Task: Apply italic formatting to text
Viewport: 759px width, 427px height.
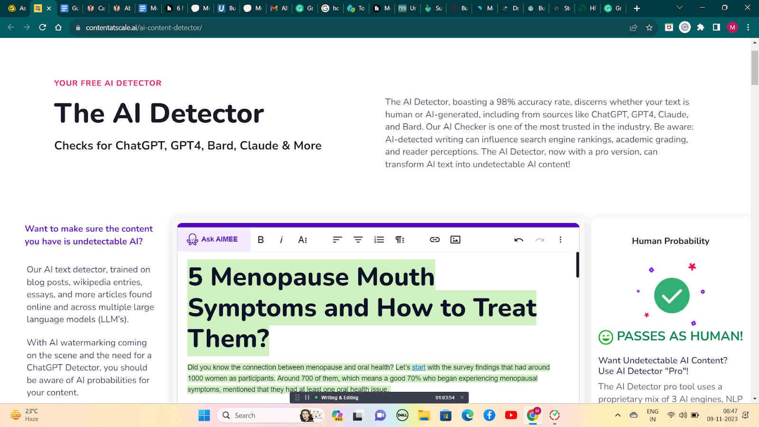Action: pyautogui.click(x=281, y=239)
